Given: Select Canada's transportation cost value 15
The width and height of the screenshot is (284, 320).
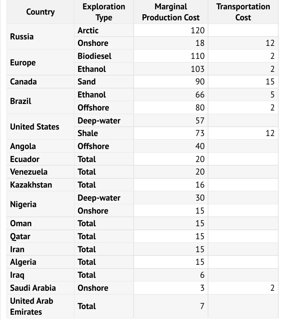Looking at the screenshot, I should (x=270, y=82).
